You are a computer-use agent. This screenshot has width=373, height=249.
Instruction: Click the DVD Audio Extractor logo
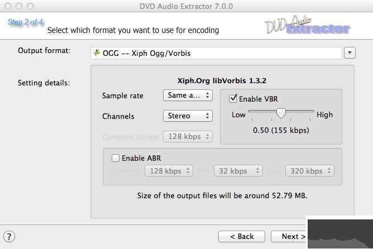308,27
